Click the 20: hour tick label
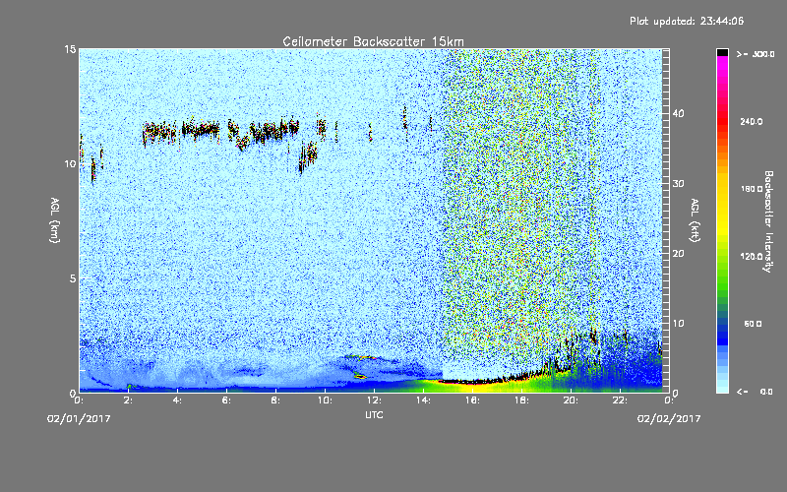This screenshot has height=492, width=787. click(x=572, y=400)
